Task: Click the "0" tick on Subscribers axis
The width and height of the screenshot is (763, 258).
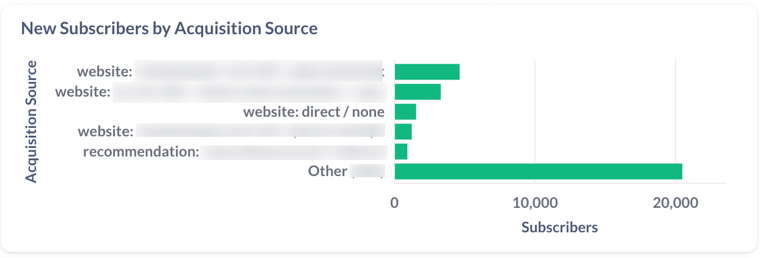Action: (x=394, y=202)
